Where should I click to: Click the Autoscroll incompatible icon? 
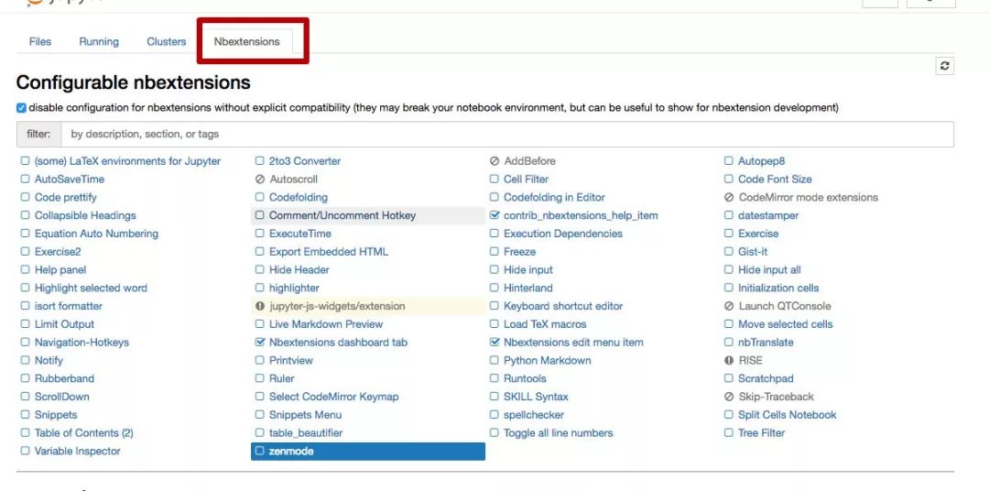pyautogui.click(x=260, y=180)
